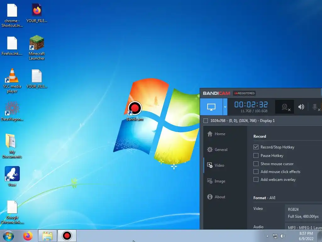322x242 pixels.
Task: Select the DataWagon desktop shortcut icon
Action: (12, 111)
